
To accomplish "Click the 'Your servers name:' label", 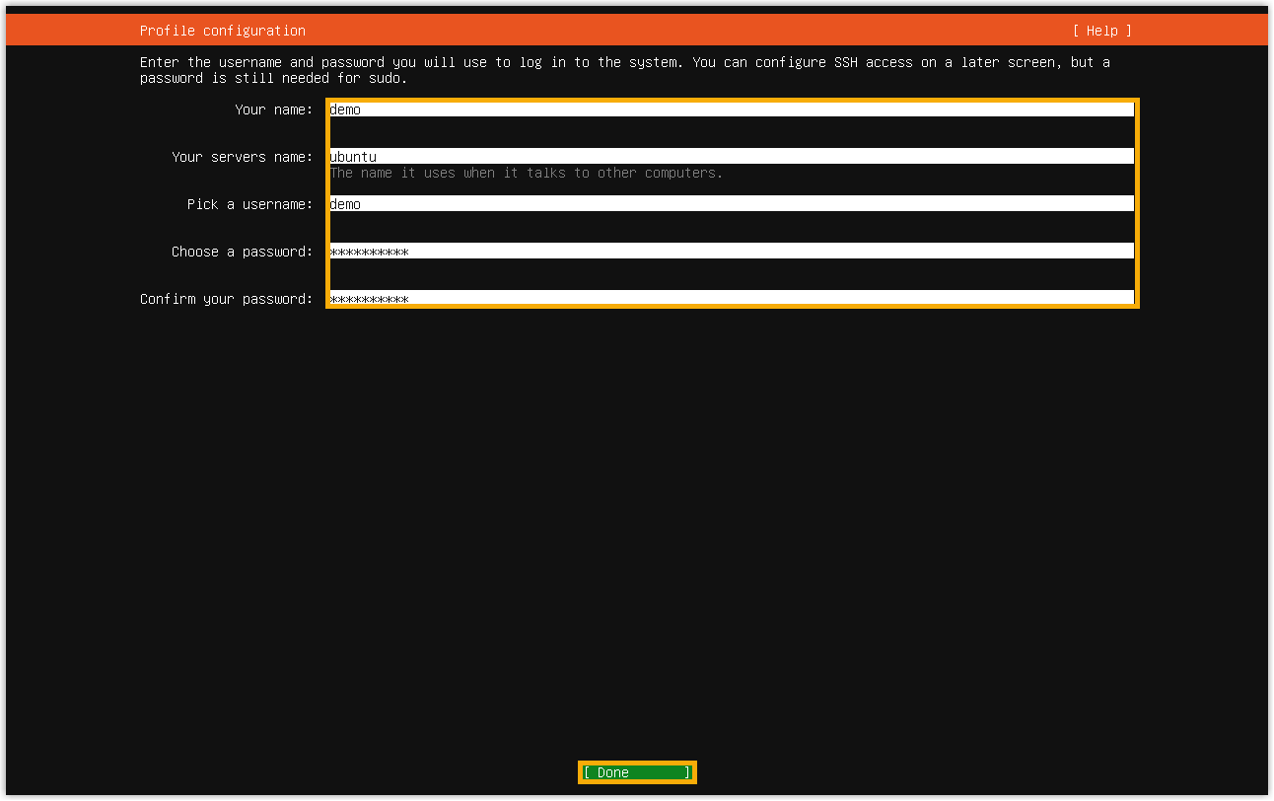I will [242, 157].
